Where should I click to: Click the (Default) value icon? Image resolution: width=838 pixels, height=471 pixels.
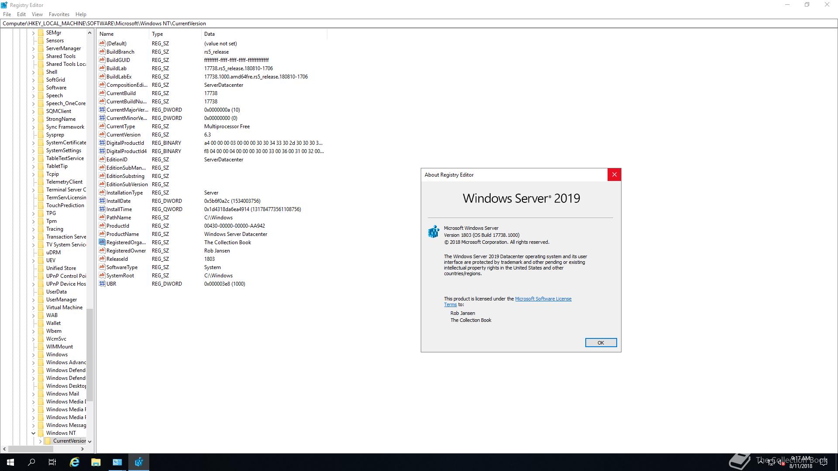pyautogui.click(x=102, y=43)
